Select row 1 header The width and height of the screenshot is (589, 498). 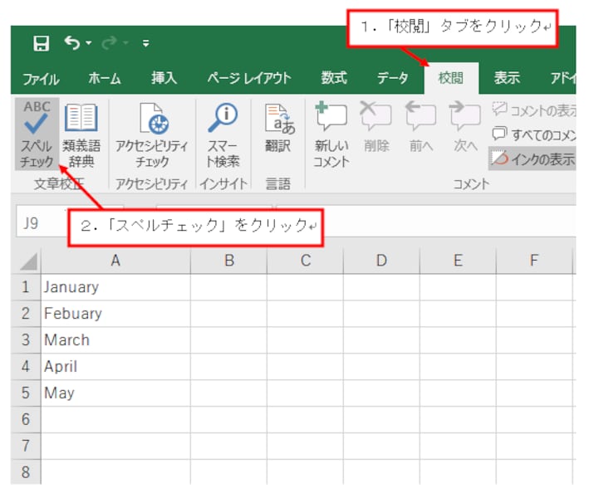[26, 287]
